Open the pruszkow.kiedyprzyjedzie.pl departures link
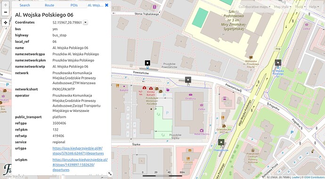 [x=80, y=165]
